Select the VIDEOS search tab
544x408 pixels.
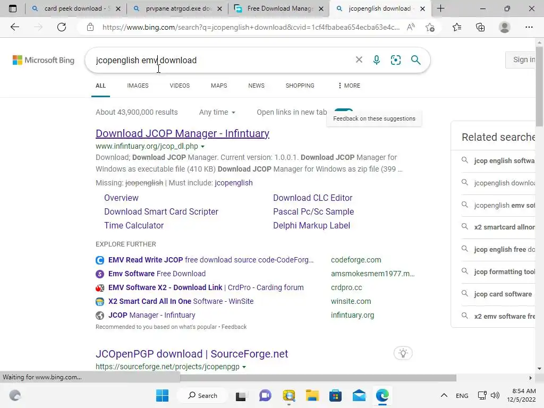click(180, 86)
